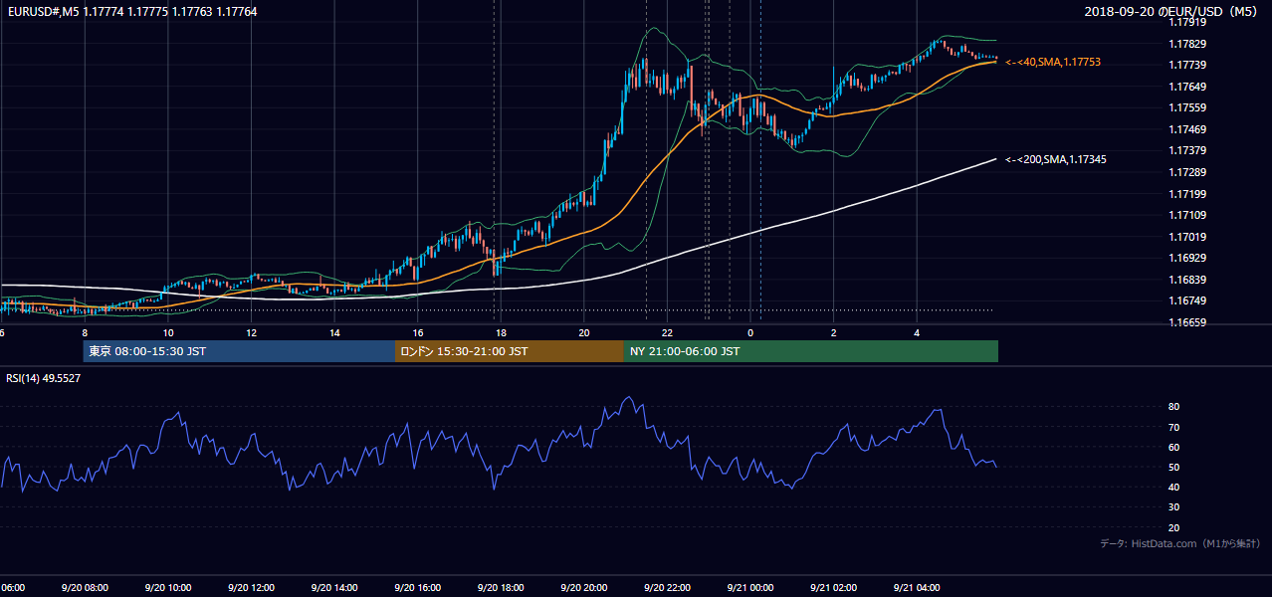
Task: Click the 9/20 16:00 time label
Action: [417, 588]
